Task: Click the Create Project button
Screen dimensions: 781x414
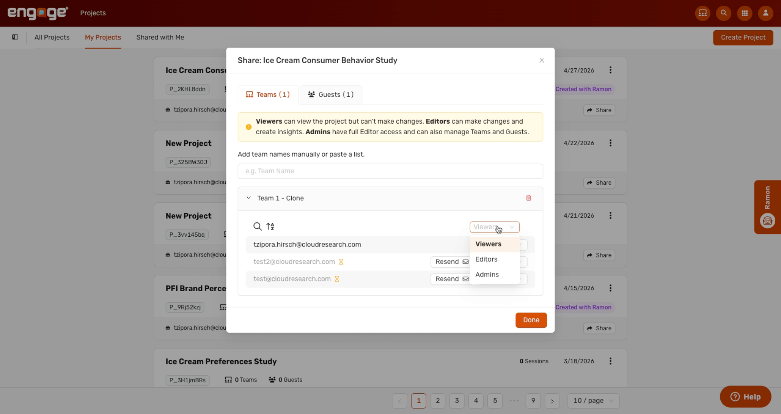Action: tap(743, 37)
